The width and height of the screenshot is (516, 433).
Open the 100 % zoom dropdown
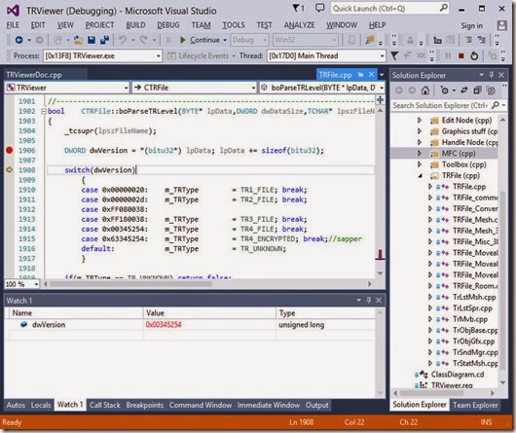[x=36, y=284]
